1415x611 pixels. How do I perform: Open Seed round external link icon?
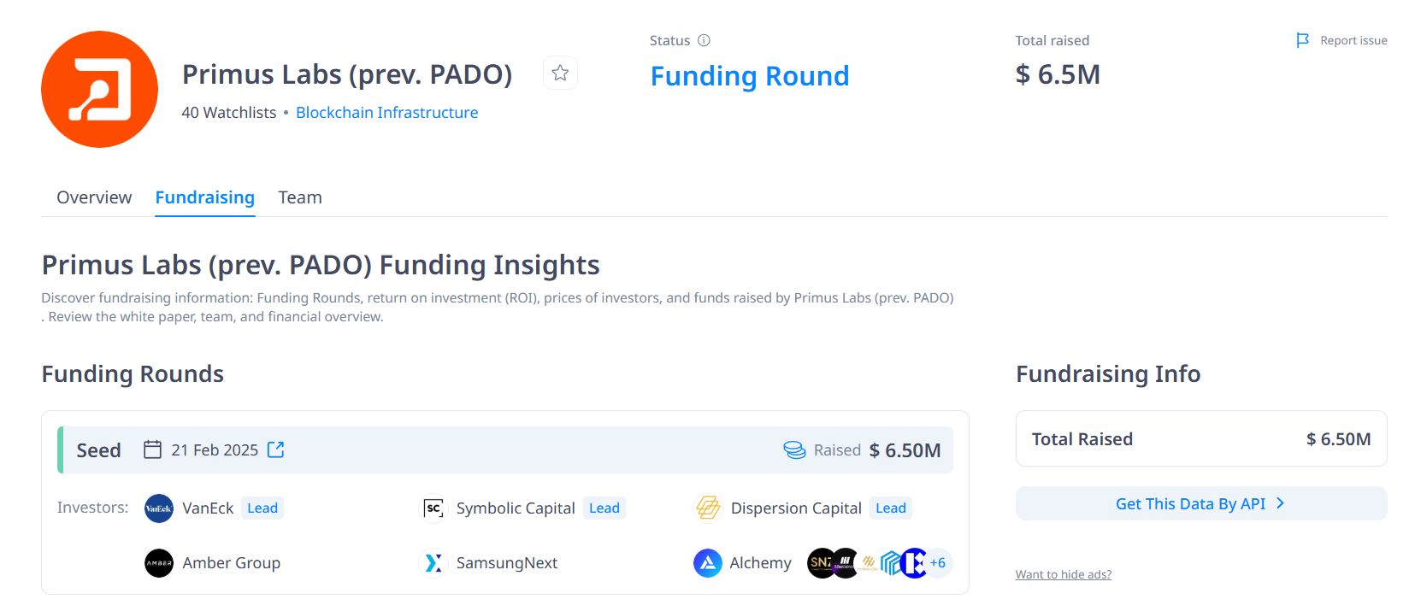pyautogui.click(x=275, y=449)
